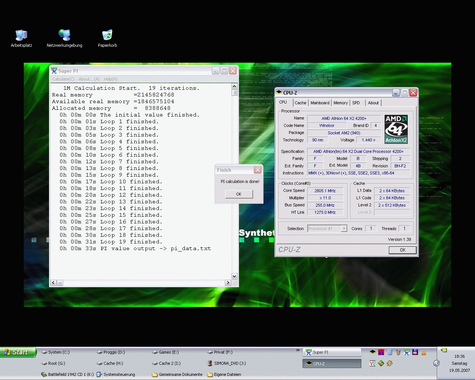The image size is (475, 380).
Task: Open Calculate(C) menu in Super PI
Action: (x=63, y=79)
